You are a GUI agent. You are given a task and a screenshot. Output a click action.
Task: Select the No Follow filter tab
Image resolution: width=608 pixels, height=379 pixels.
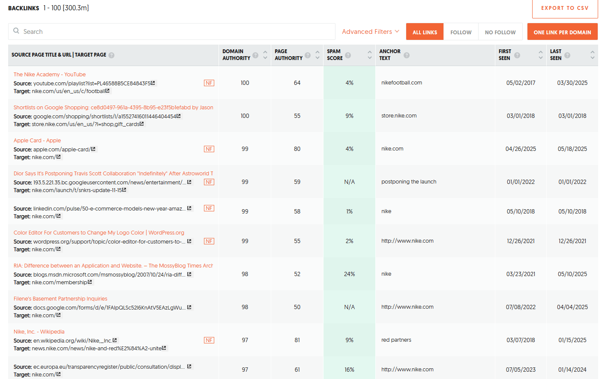coord(500,32)
